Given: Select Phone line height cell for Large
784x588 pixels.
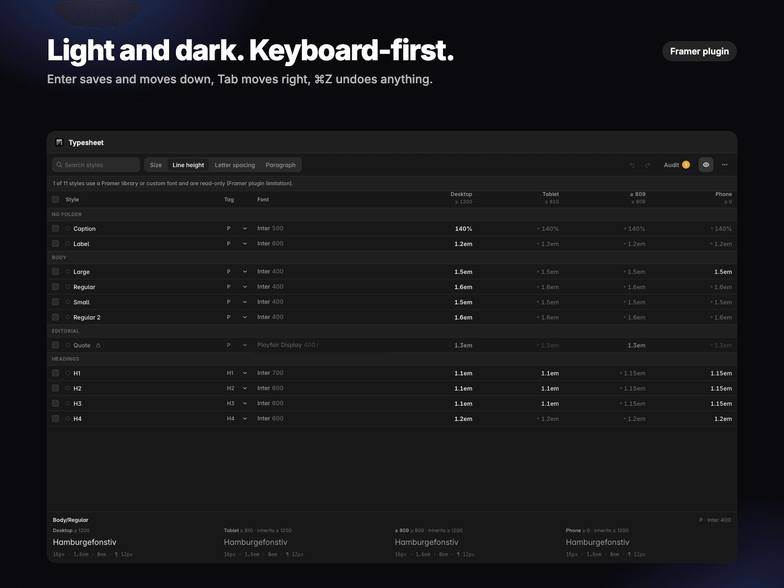Looking at the screenshot, I should (x=723, y=272).
